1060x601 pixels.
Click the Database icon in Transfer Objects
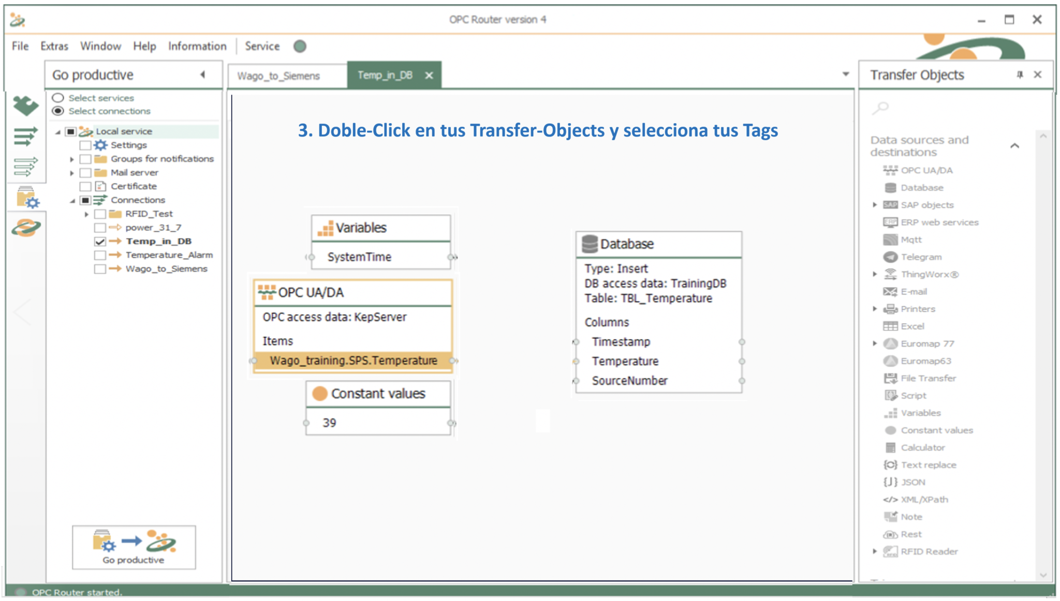pos(890,188)
